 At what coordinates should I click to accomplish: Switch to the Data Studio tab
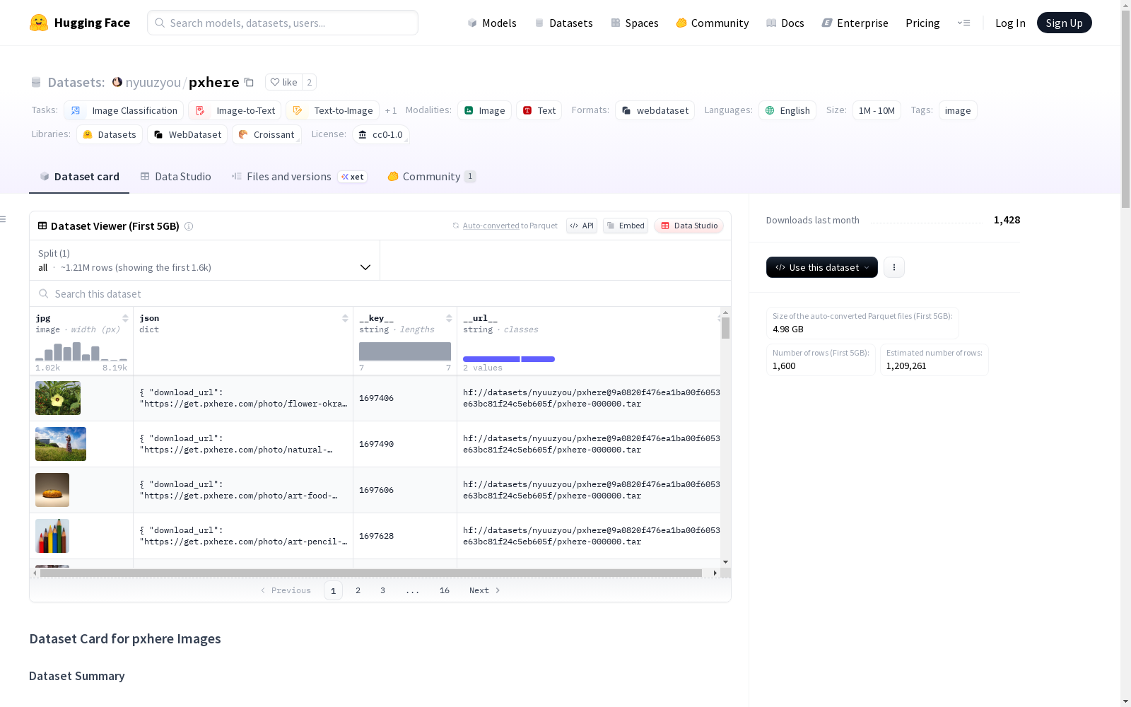click(x=175, y=177)
